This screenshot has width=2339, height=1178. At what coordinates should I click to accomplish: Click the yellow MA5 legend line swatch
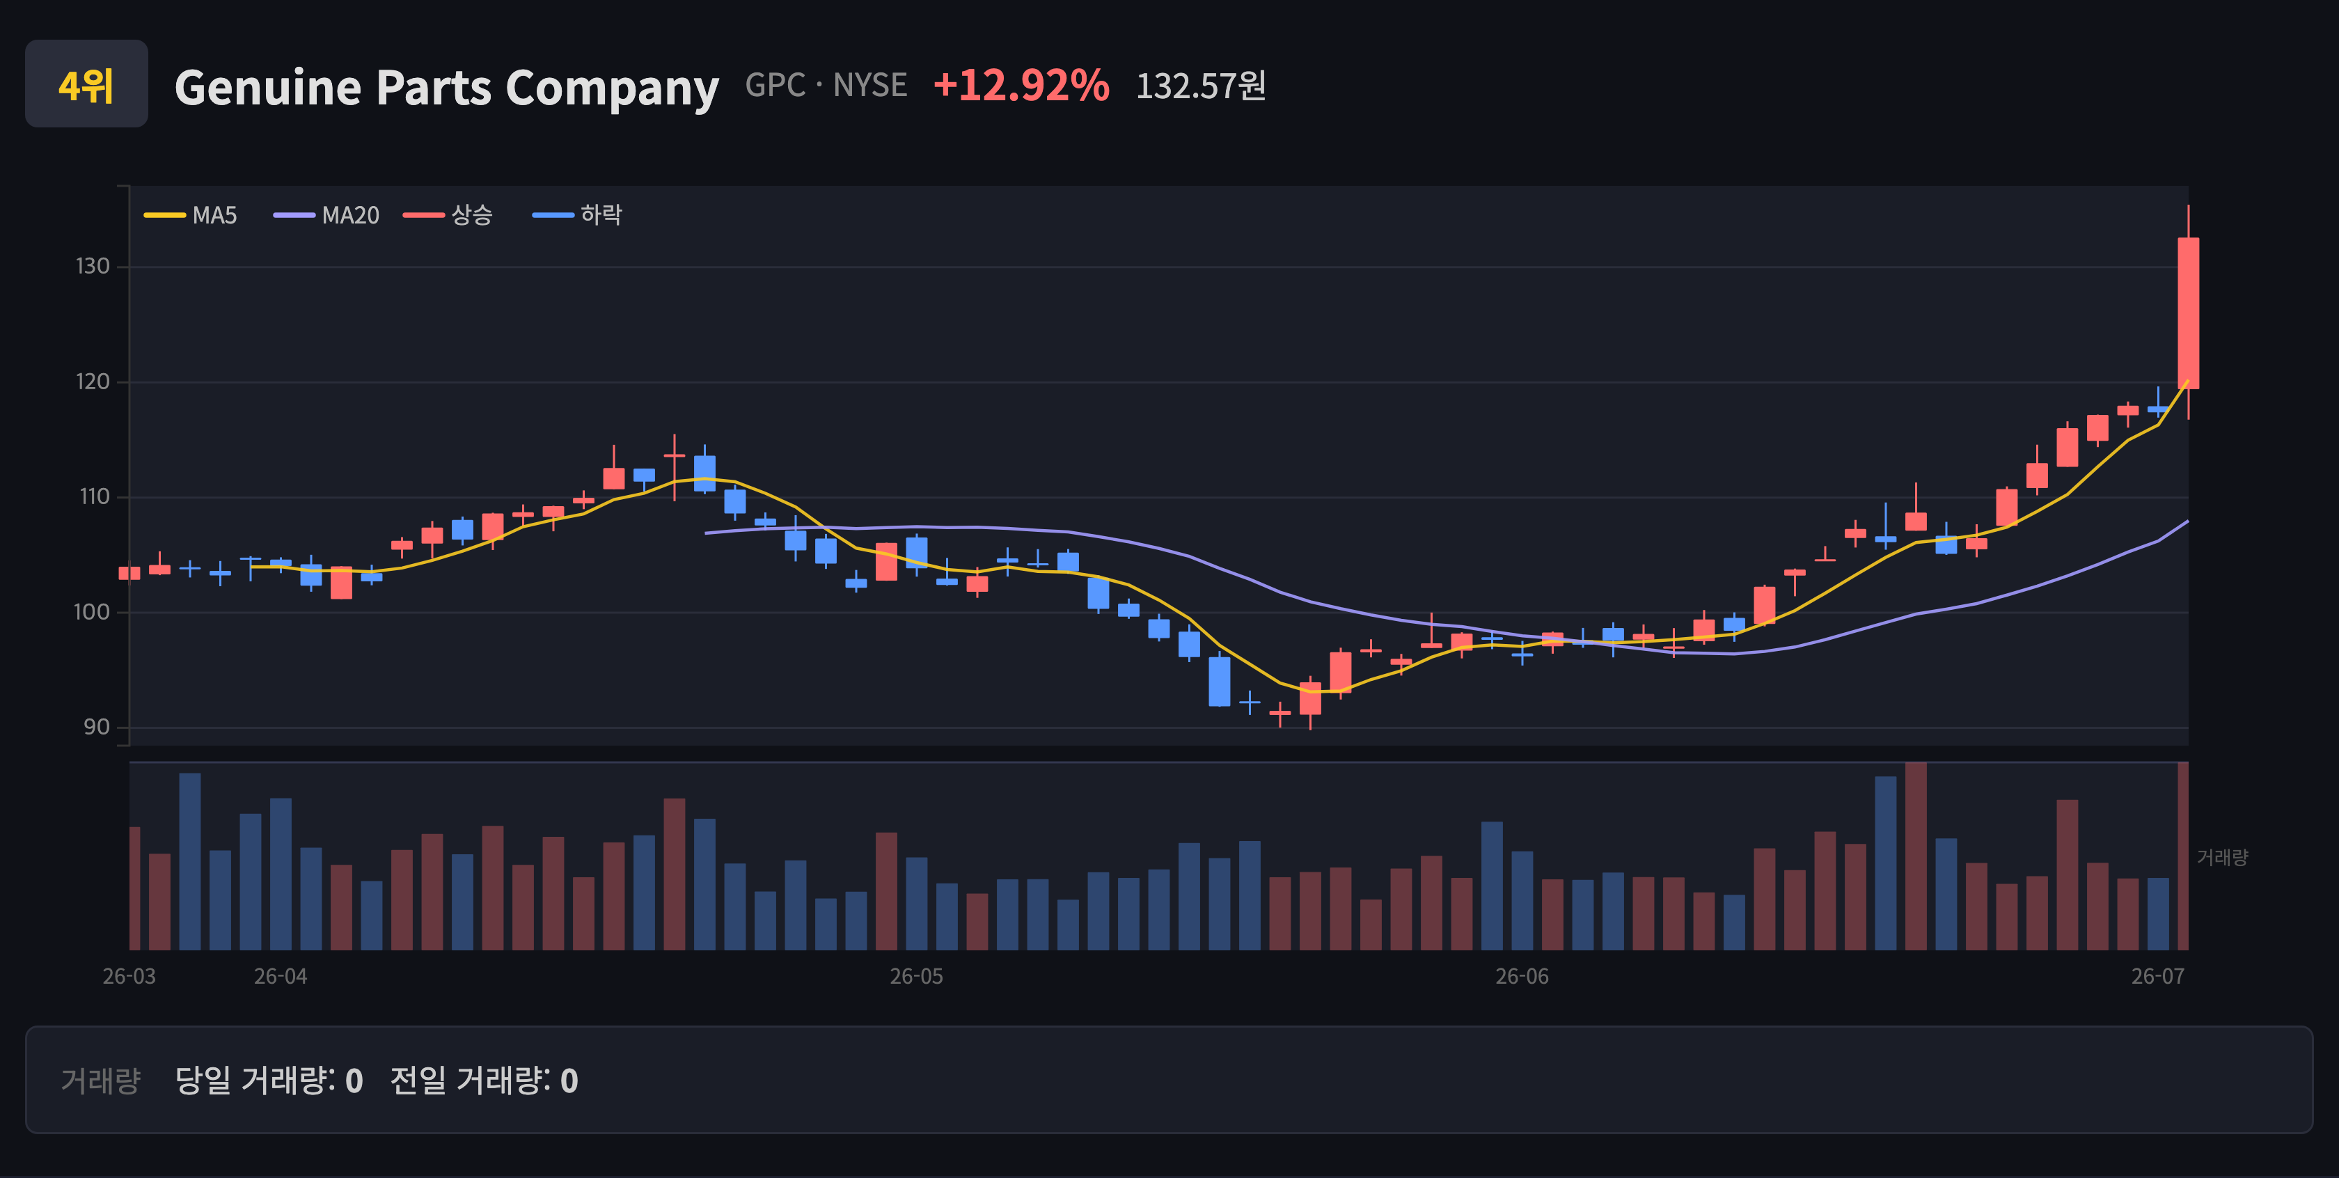coord(165,215)
